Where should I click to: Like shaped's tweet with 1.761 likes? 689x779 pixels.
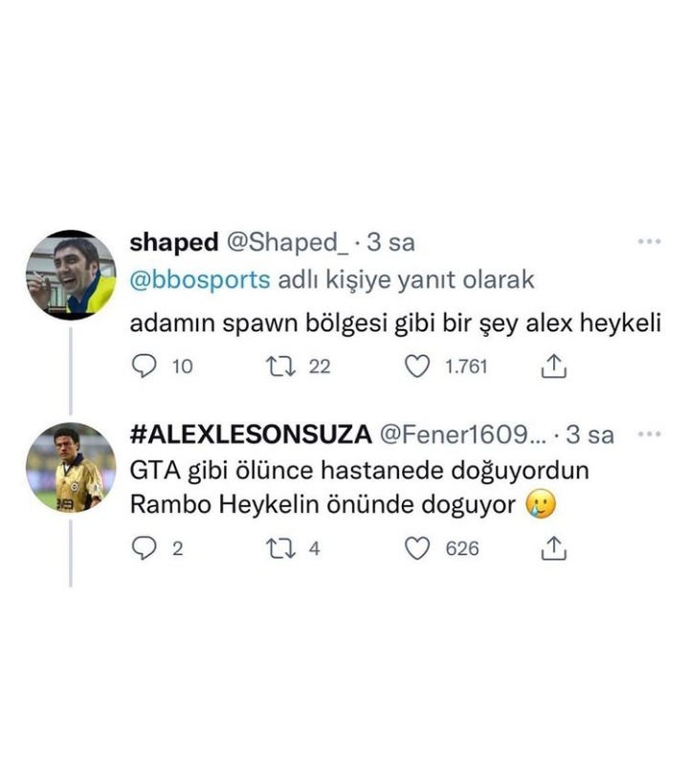click(417, 367)
